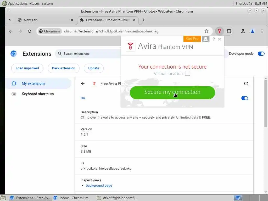This screenshot has width=268, height=201.
Task: Open the Chromium three-dot menu
Action: tap(262, 31)
